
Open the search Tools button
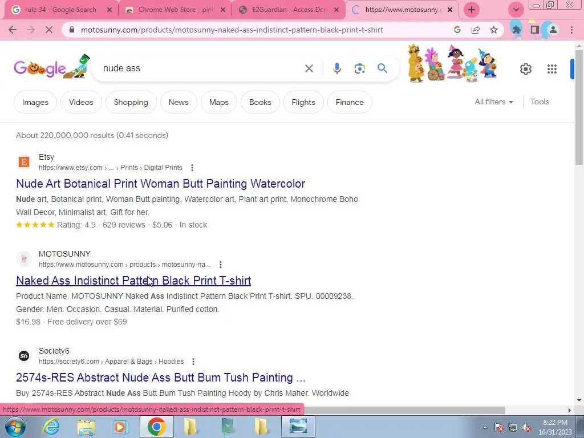click(540, 102)
